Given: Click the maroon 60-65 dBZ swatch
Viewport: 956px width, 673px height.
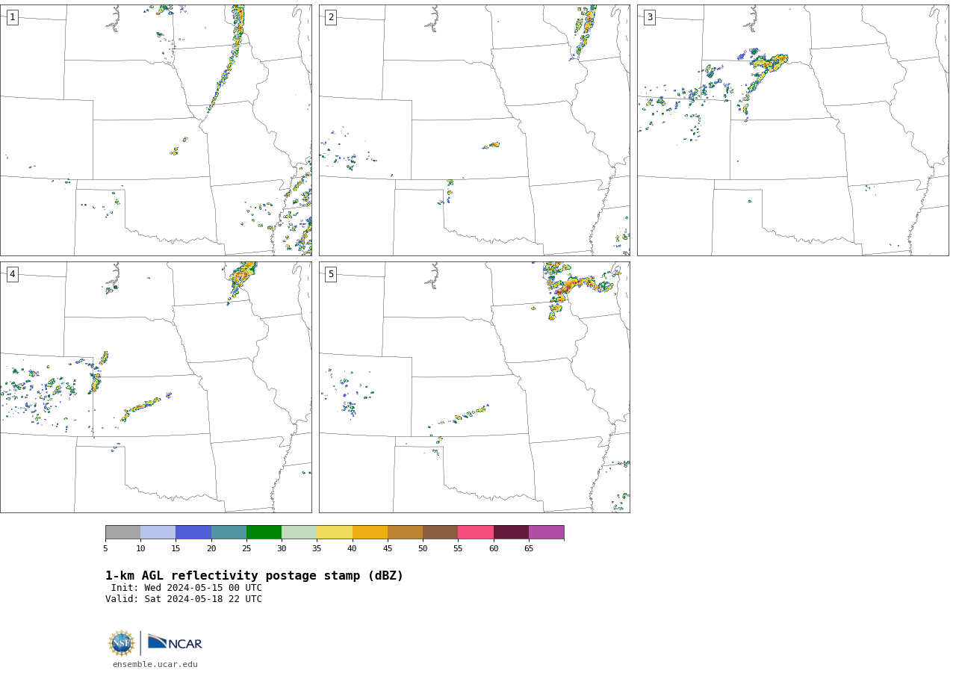Looking at the screenshot, I should click(511, 532).
